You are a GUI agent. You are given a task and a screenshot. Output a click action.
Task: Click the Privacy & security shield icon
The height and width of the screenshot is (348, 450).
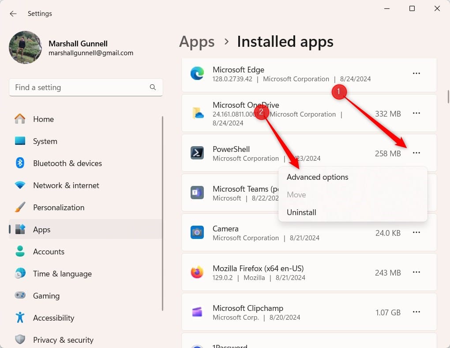[x=20, y=339]
